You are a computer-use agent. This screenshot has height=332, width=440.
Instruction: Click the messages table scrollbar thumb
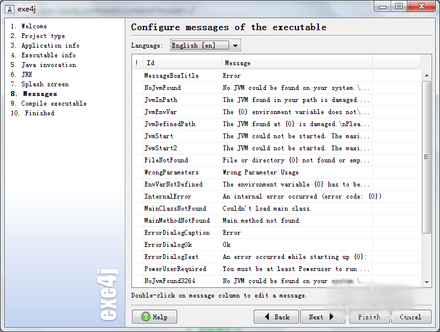[x=427, y=157]
